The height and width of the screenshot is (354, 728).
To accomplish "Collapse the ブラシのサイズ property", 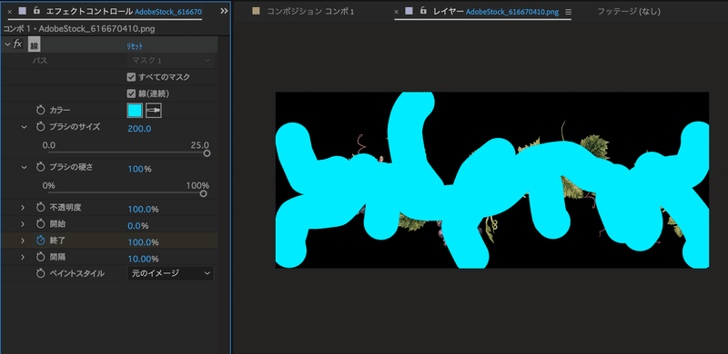I will tap(25, 127).
